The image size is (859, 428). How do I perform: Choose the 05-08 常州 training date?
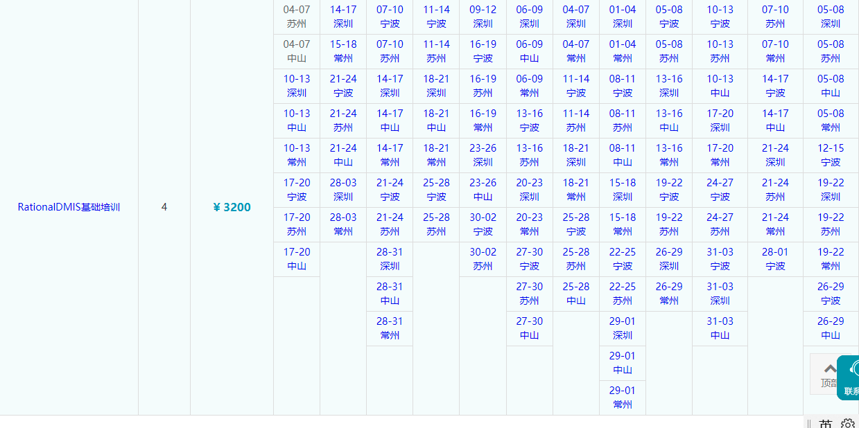pos(830,121)
